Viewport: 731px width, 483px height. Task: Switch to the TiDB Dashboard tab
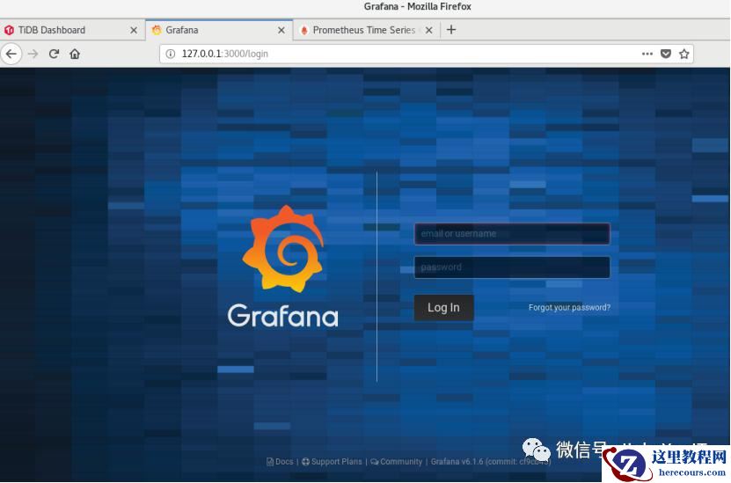point(72,30)
